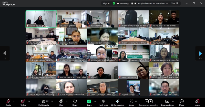
Task: Turn on the camera with the Video button
Action: click(x=23, y=101)
